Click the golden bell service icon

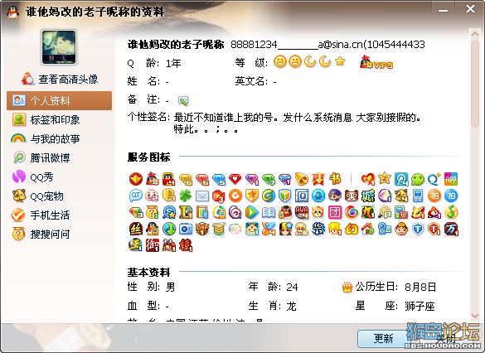click(301, 179)
